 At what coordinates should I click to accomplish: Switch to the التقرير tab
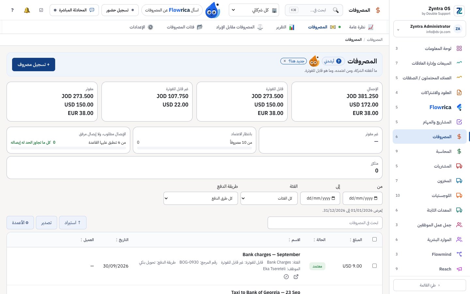[285, 27]
